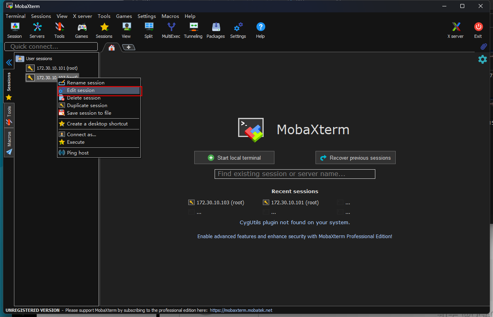493x317 pixels.
Task: Collapse sidebar with double-chevron arrow
Action: (x=9, y=63)
